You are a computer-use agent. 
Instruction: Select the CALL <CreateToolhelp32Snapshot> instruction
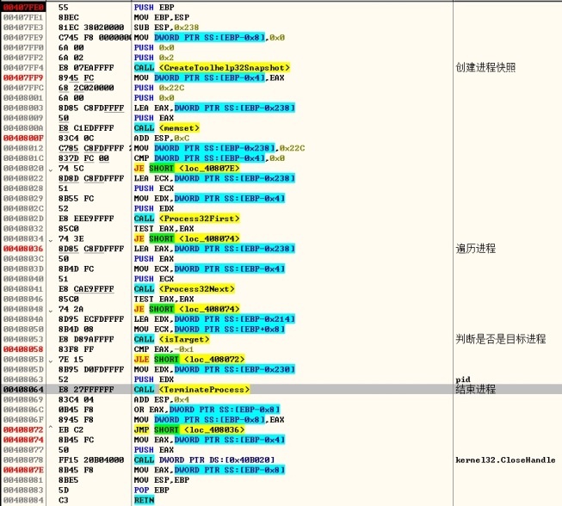click(x=212, y=67)
